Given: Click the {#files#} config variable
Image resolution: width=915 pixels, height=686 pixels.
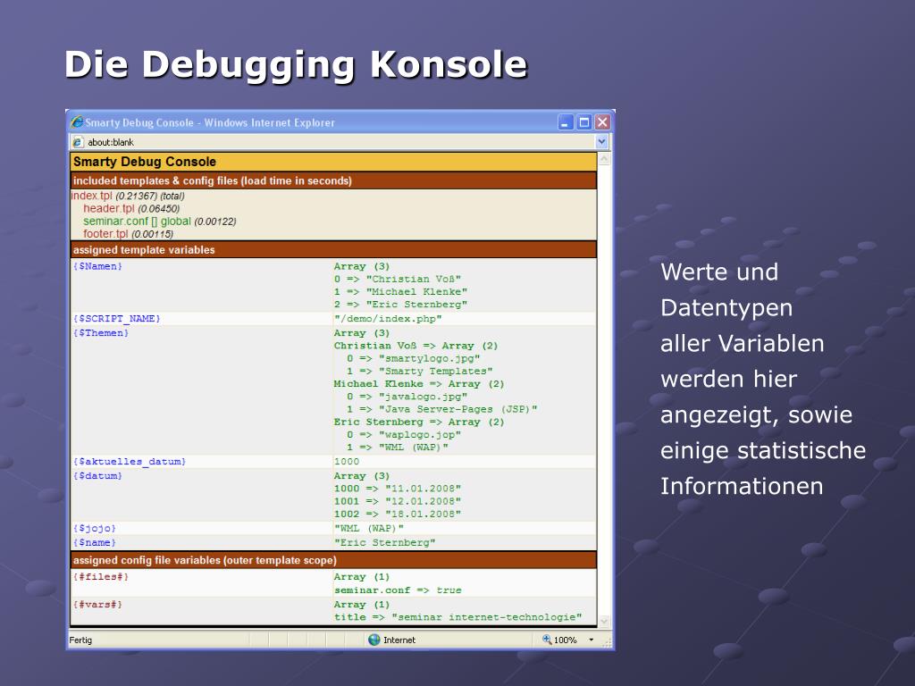Looking at the screenshot, I should [101, 577].
